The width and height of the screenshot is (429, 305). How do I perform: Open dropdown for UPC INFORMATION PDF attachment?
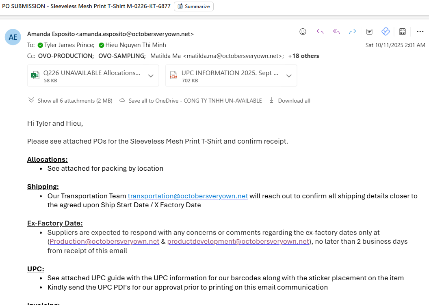(x=289, y=76)
